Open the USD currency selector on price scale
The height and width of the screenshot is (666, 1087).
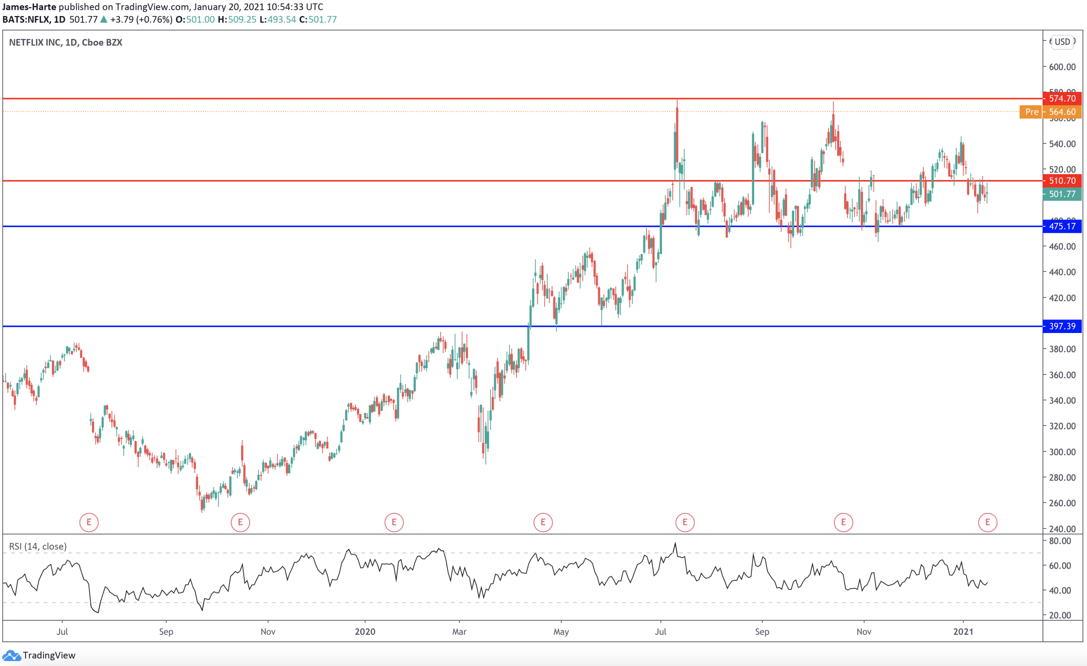[1063, 42]
